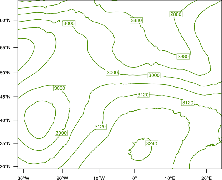Image resolution: width=222 pixels, height=180 pixels.
Task: Click the 40°N latitude axis label
Action: click(x=5, y=120)
